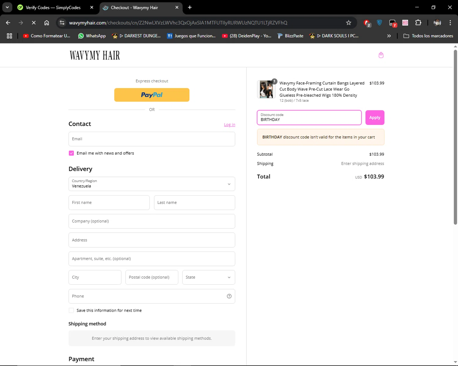Go back to previous page
The height and width of the screenshot is (366, 458).
[x=8, y=23]
